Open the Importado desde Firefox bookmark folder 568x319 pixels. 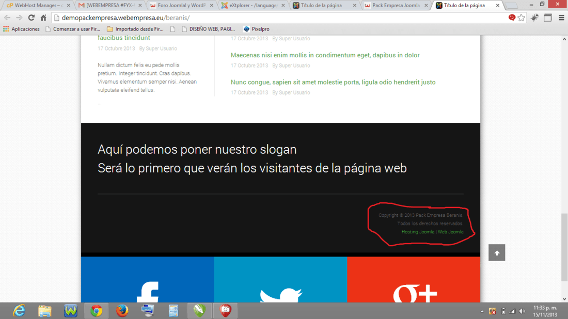coord(135,29)
